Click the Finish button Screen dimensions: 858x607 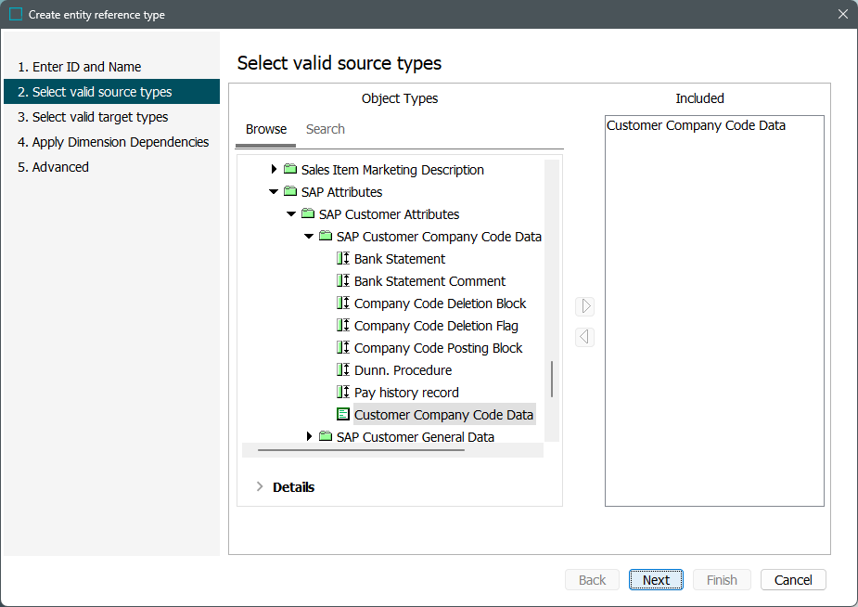point(722,580)
